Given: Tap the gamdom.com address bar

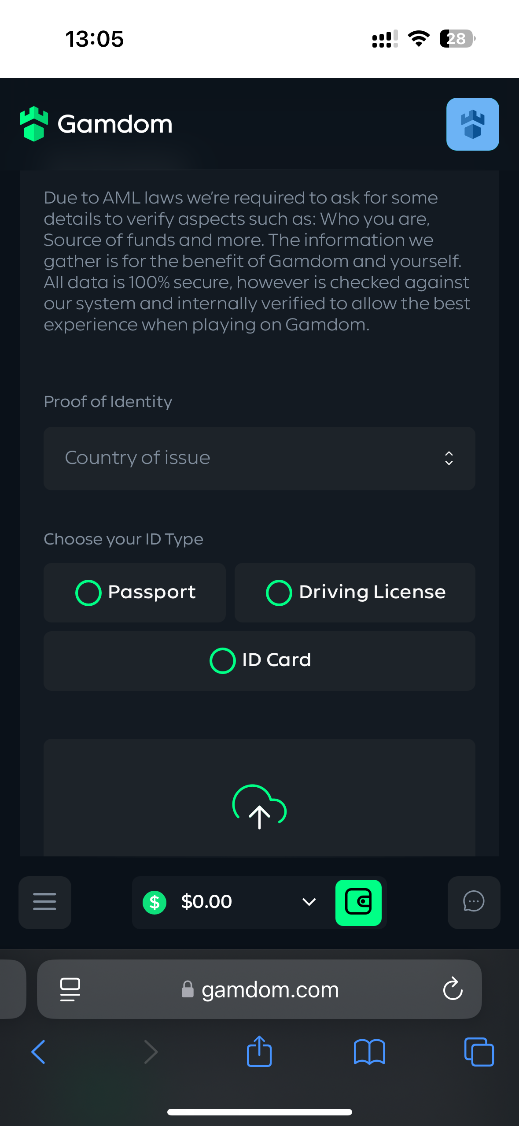Looking at the screenshot, I should 269,989.
